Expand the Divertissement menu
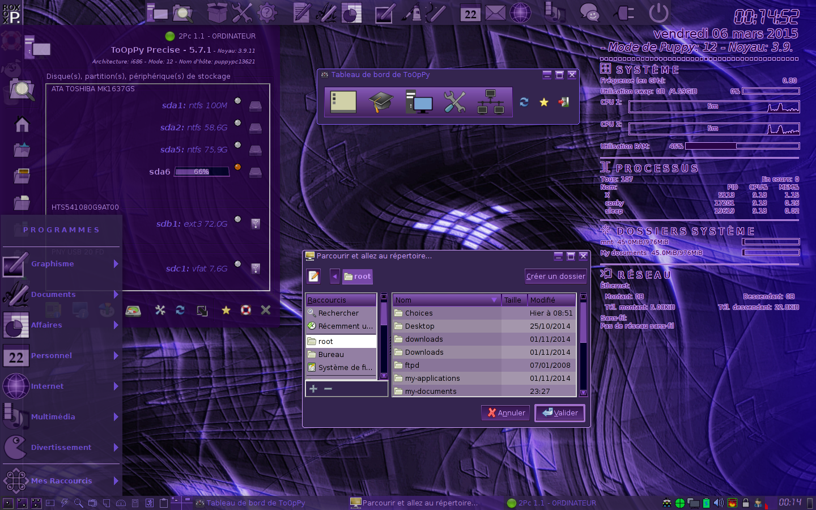 tap(61, 448)
